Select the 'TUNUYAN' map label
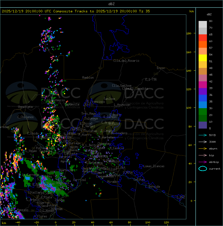 tap(57, 209)
